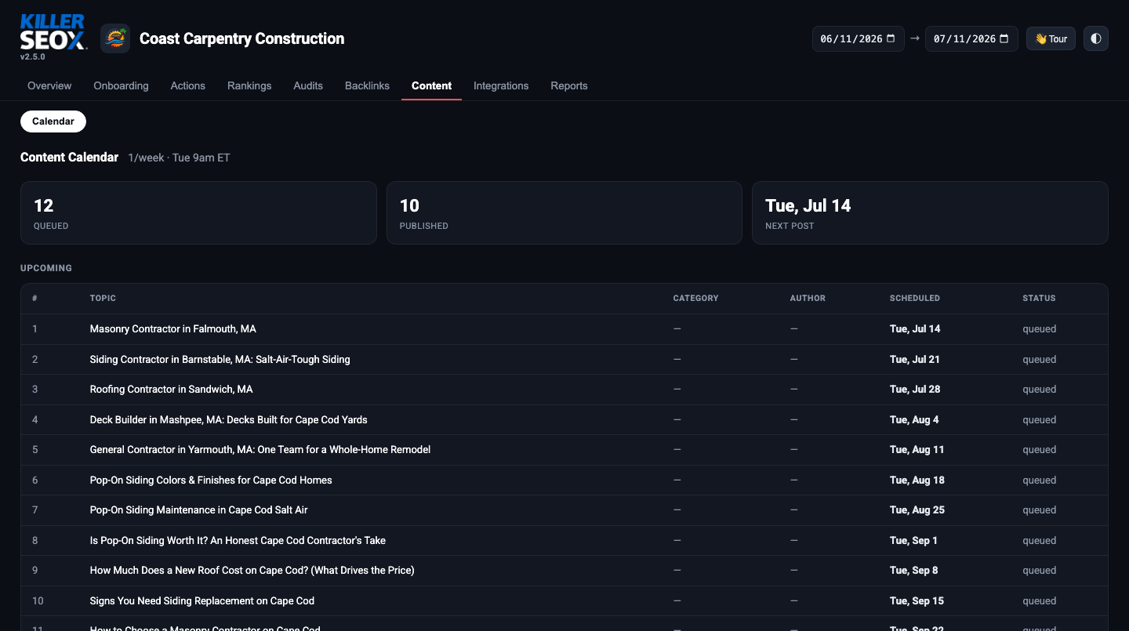Select topic Deck Builder in Mashpee, MA
The image size is (1129, 631).
(229, 420)
